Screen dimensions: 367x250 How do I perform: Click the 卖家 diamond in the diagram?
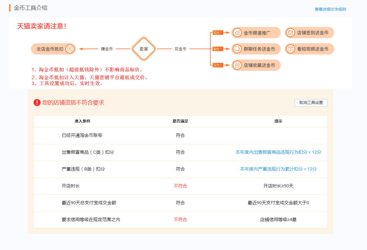[x=144, y=49]
